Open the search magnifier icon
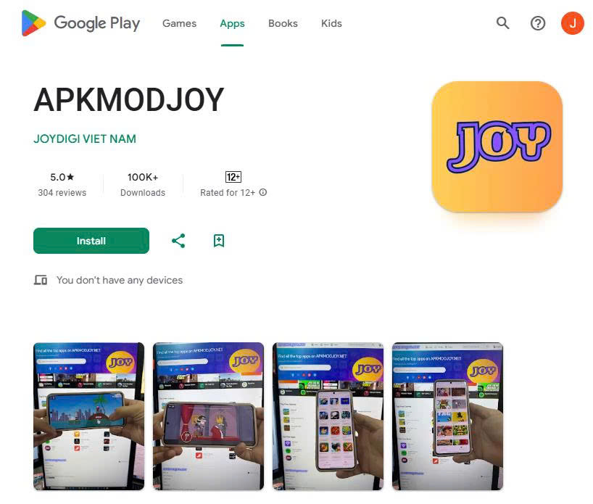Image resolution: width=593 pixels, height=504 pixels. [x=502, y=23]
